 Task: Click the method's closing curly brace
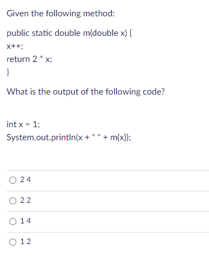point(8,72)
